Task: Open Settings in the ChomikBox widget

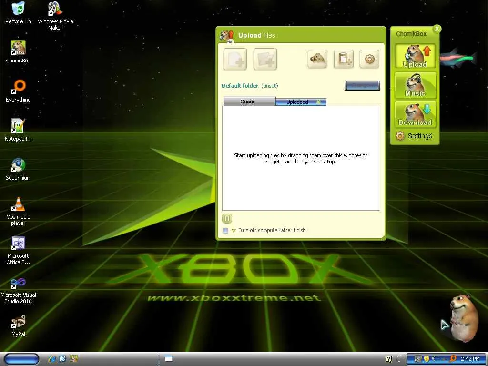Action: 414,136
